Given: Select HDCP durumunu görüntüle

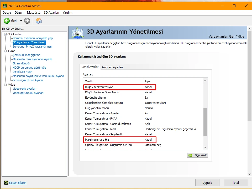Looking at the screenshot, I should click(x=29, y=68).
